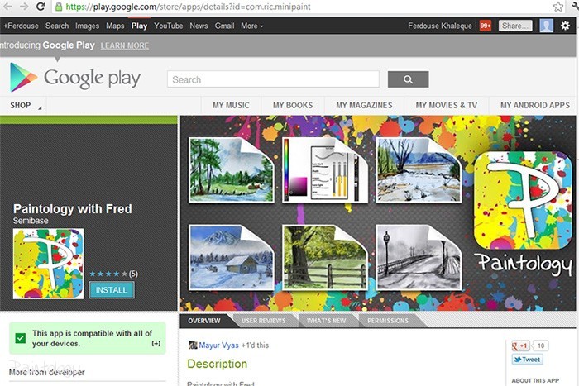Screen dimensions: 579x386
Task: Switch to the USER REVIEWS tab
Action: pos(263,321)
